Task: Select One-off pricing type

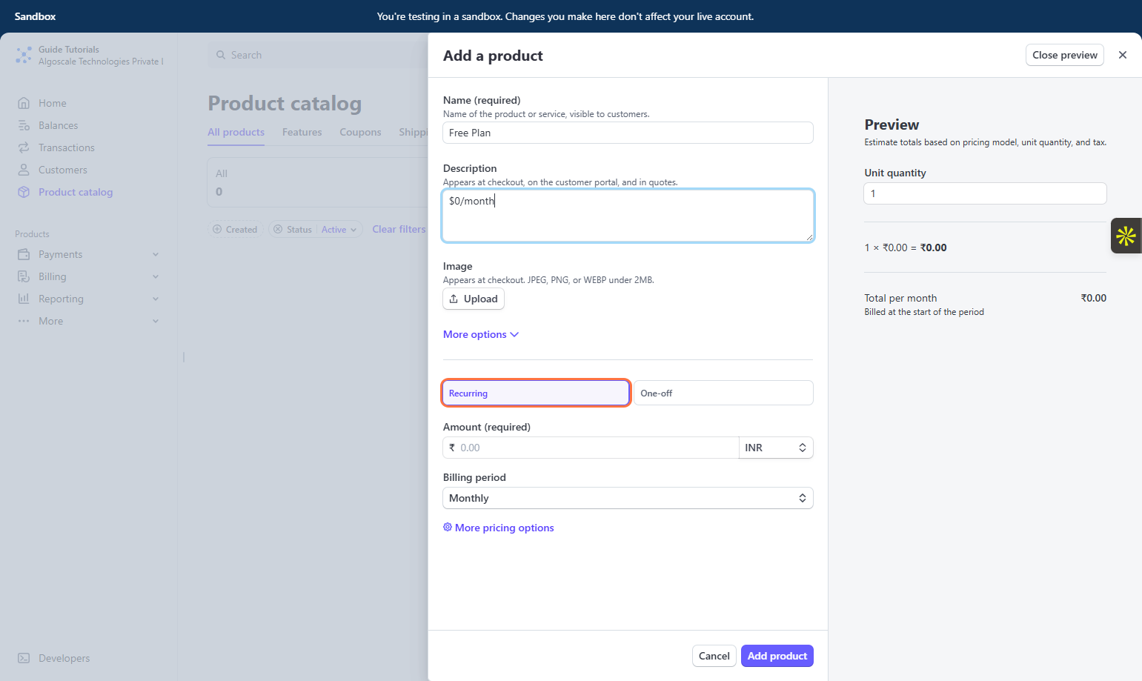Action: tap(723, 393)
